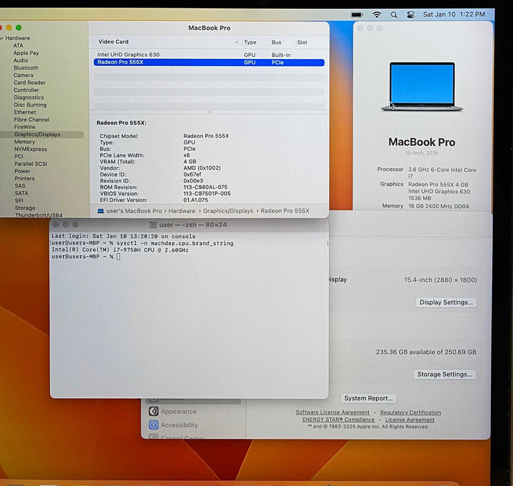Click the i7-9750H CPU output line in Terminal
This screenshot has height=486, width=513.
pyautogui.click(x=119, y=250)
